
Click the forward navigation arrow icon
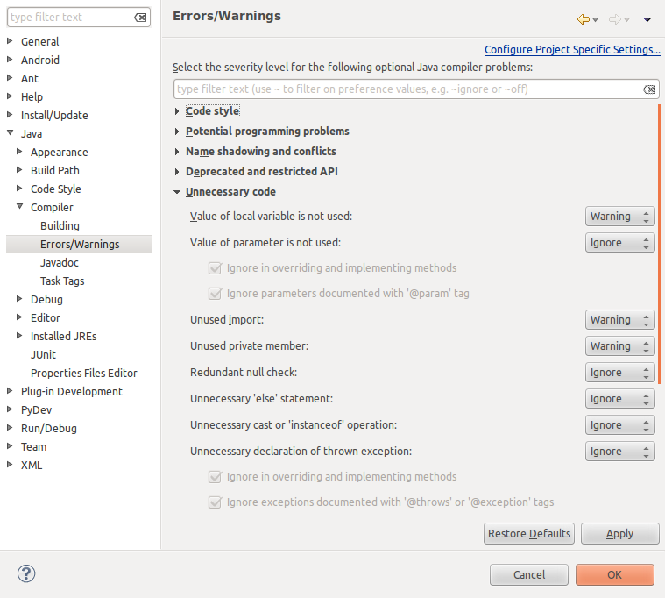point(614,19)
